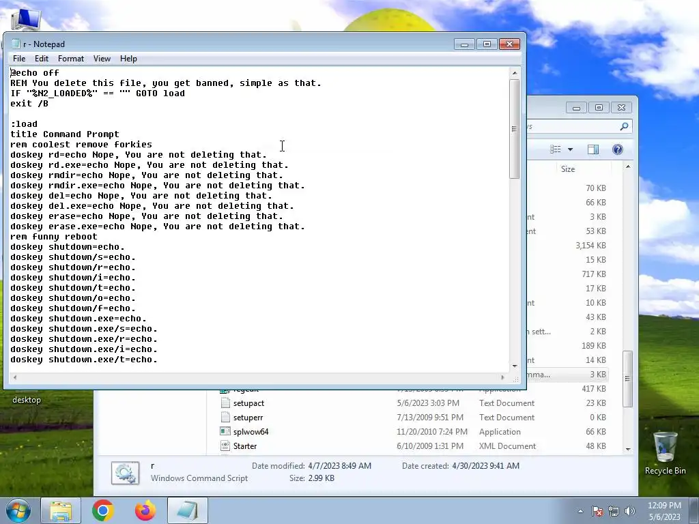The height and width of the screenshot is (524, 699).
Task: Click Date modified value in details pane
Action: pos(339,465)
